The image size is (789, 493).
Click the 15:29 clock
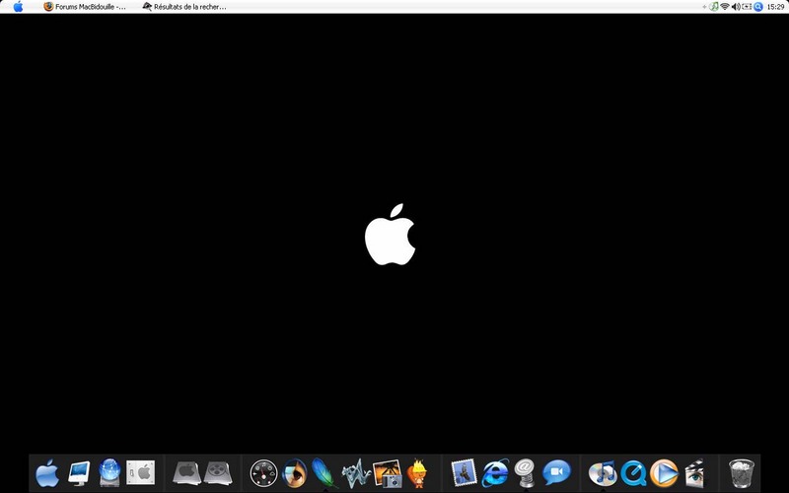(775, 7)
